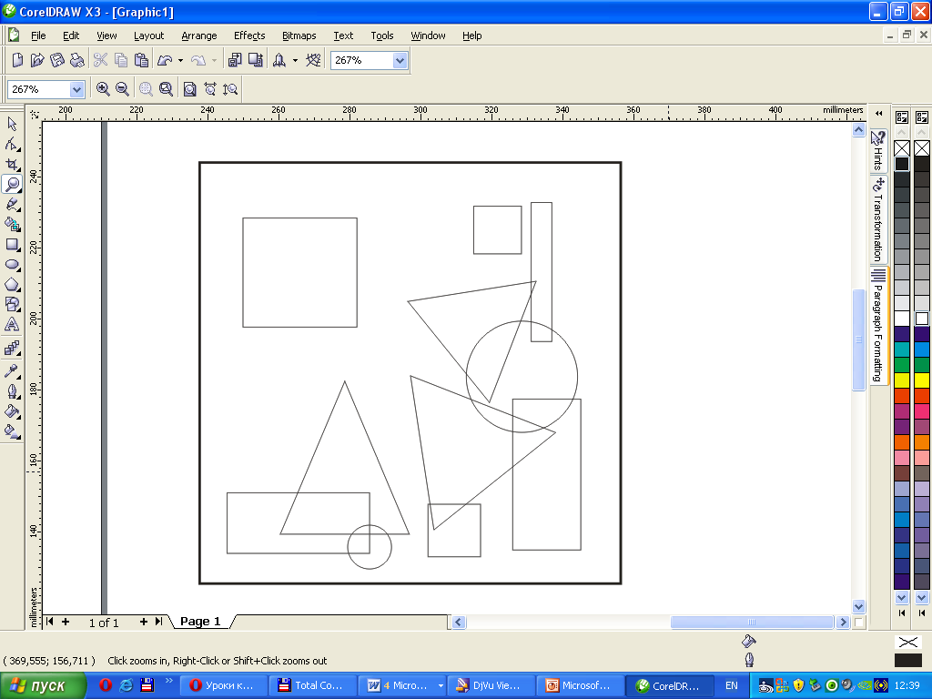Select the Interactive Fill tool
The image size is (932, 699).
click(12, 431)
